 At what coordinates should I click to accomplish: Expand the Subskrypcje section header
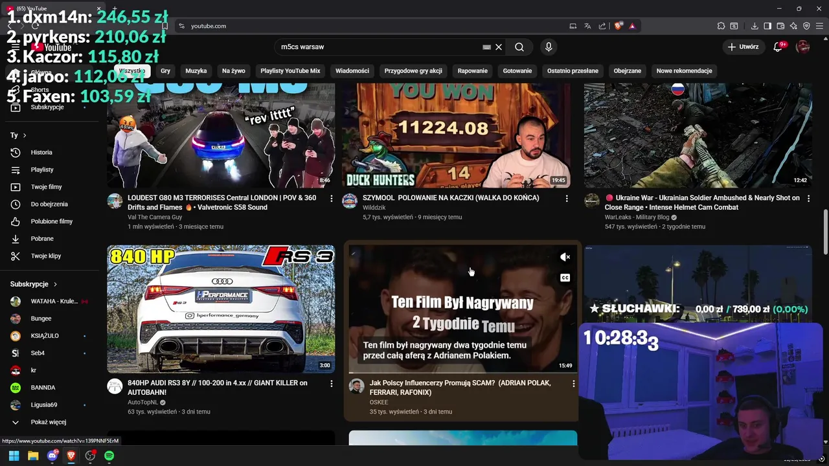point(34,284)
